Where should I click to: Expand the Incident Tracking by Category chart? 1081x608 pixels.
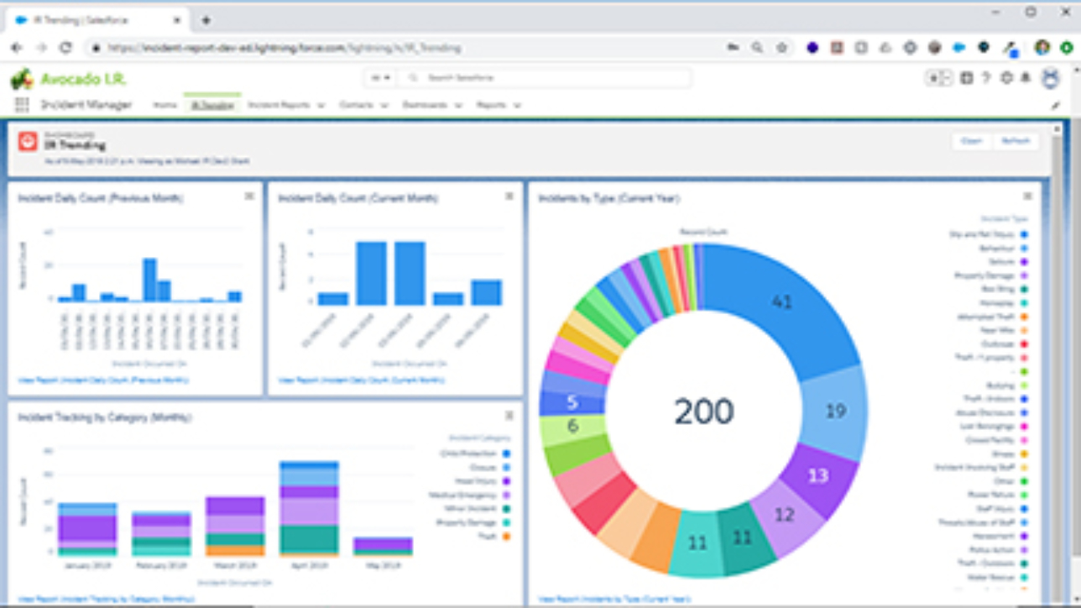[509, 416]
